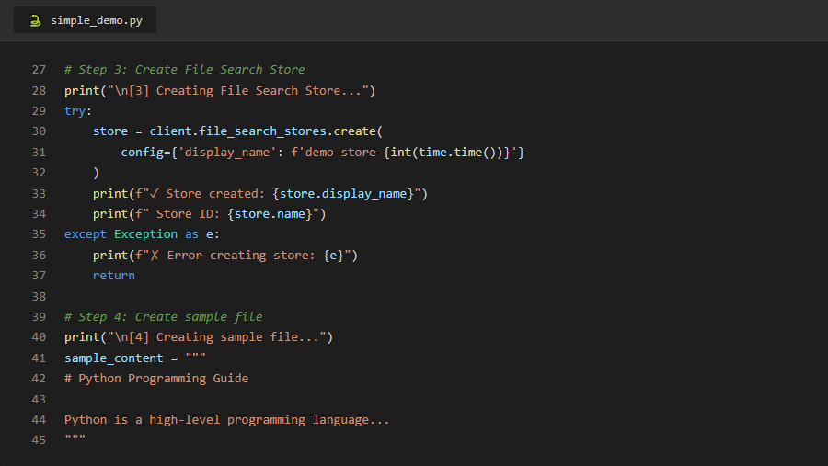Viewport: 828px width, 466px height.
Task: Click line number 29 in the gutter
Action: tap(39, 111)
